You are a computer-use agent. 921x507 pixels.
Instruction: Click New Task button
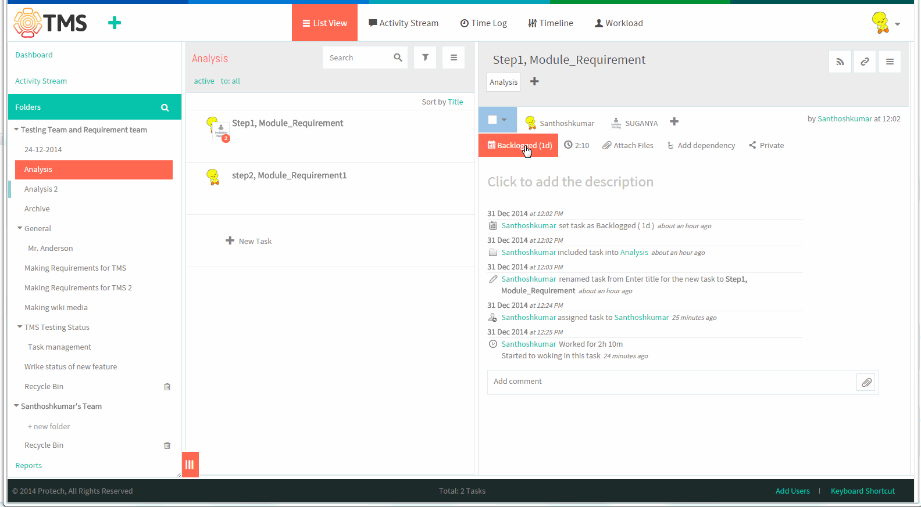click(x=249, y=241)
